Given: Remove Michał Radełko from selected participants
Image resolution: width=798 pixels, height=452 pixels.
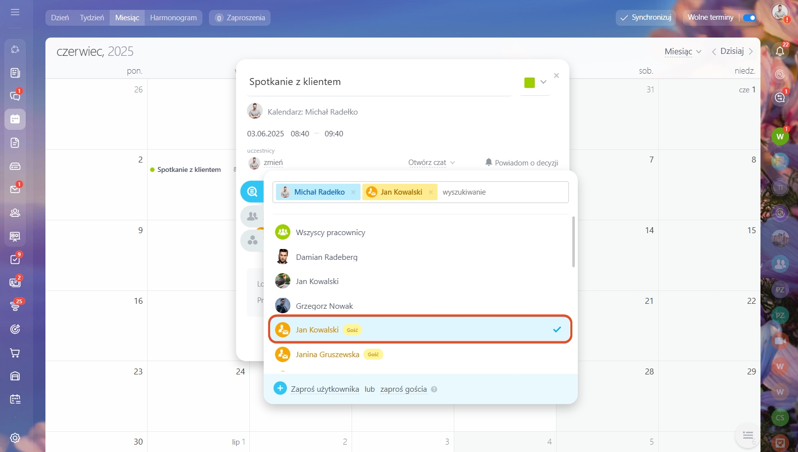Looking at the screenshot, I should (354, 192).
